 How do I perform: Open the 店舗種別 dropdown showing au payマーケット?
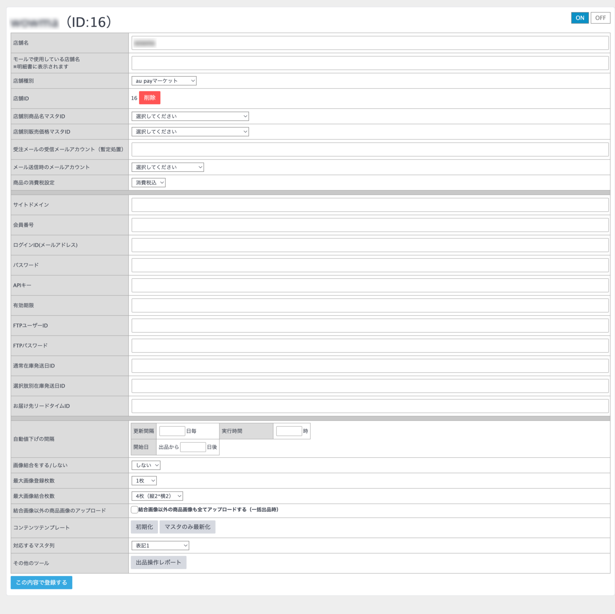point(164,81)
